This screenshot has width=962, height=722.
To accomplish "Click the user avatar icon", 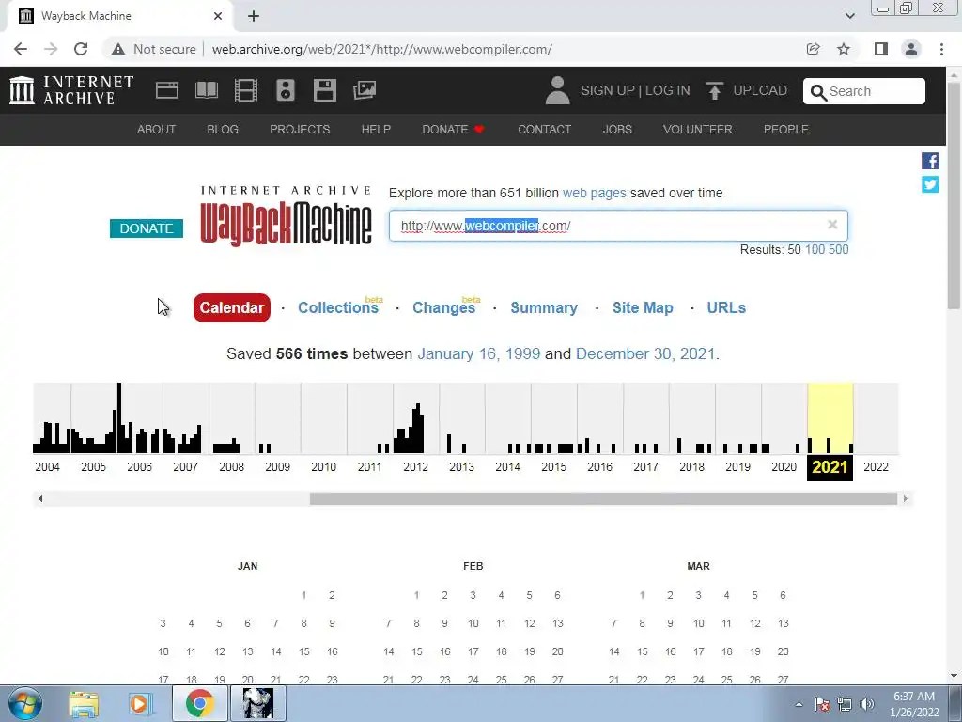I will coord(557,90).
